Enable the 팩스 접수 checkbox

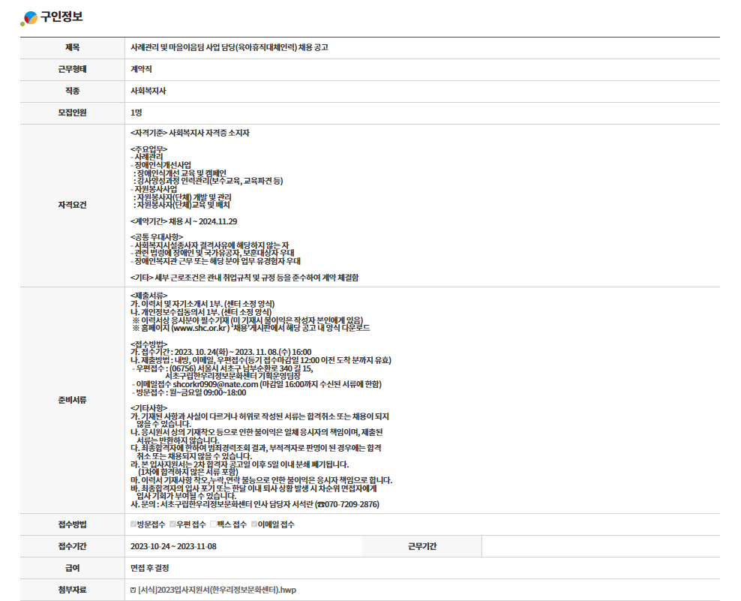[x=214, y=524]
